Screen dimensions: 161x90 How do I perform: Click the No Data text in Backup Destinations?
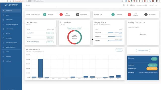click(x=143, y=34)
